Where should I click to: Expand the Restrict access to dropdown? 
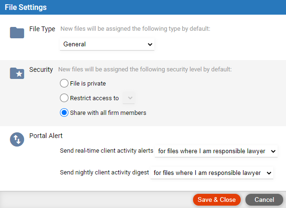point(129,98)
